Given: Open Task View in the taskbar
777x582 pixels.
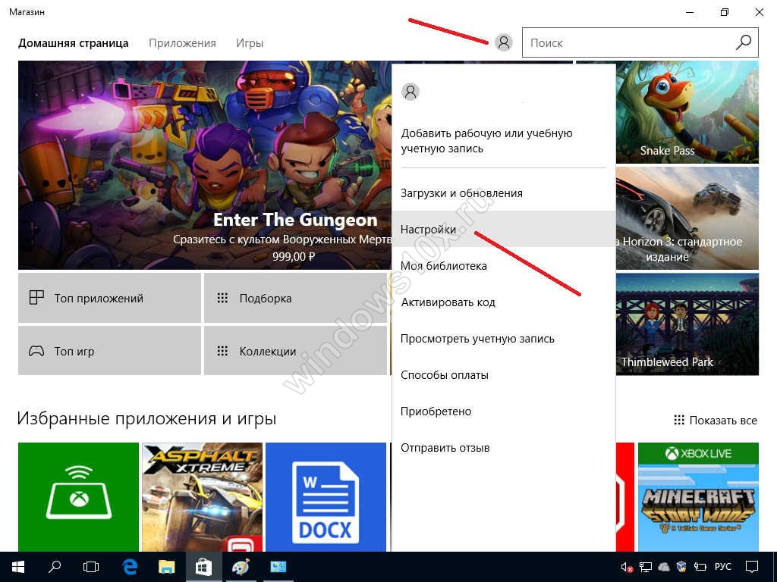Looking at the screenshot, I should 91,566.
